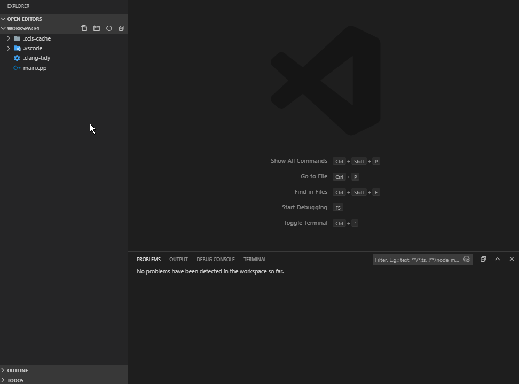Switch to the OUTPUT tab
The image size is (519, 384).
point(178,259)
